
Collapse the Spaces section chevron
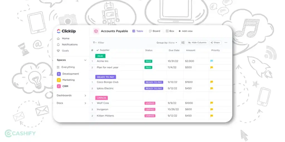tap(85, 60)
